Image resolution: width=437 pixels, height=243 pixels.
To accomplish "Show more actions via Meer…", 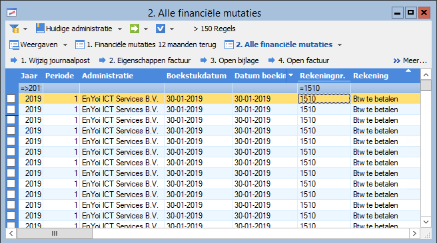I will [x=410, y=60].
